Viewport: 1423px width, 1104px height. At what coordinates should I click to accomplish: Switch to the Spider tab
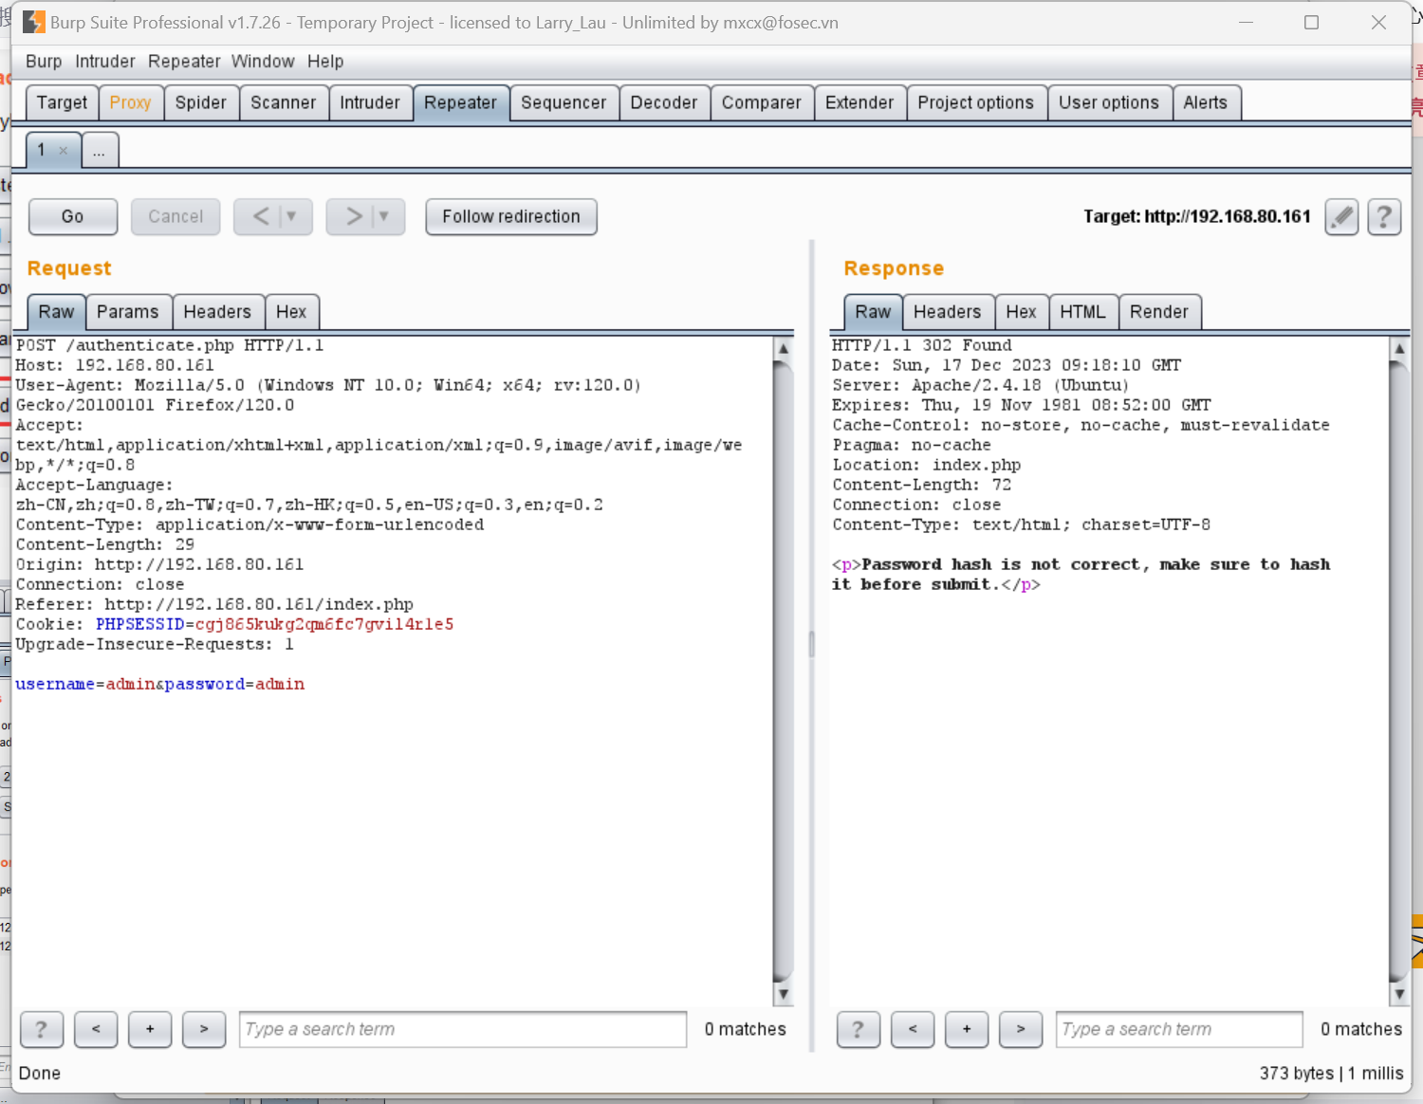pyautogui.click(x=201, y=102)
